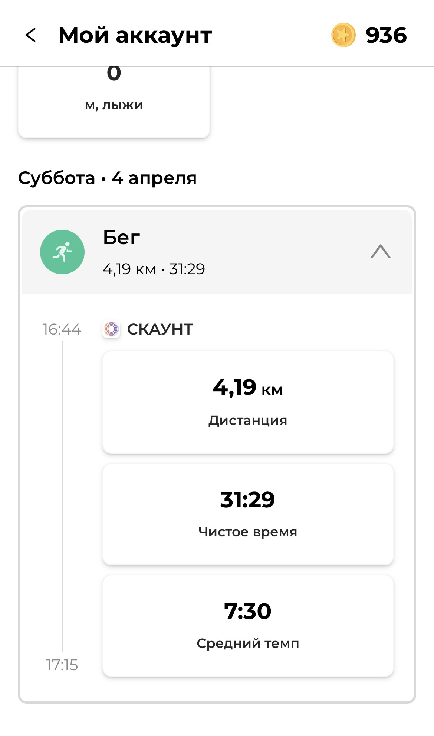This screenshot has width=434, height=736.
Task: Go back with the left arrow icon
Action: pos(30,35)
